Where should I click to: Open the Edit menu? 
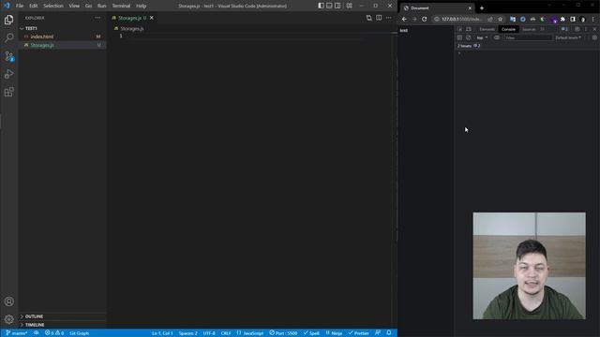click(34, 6)
